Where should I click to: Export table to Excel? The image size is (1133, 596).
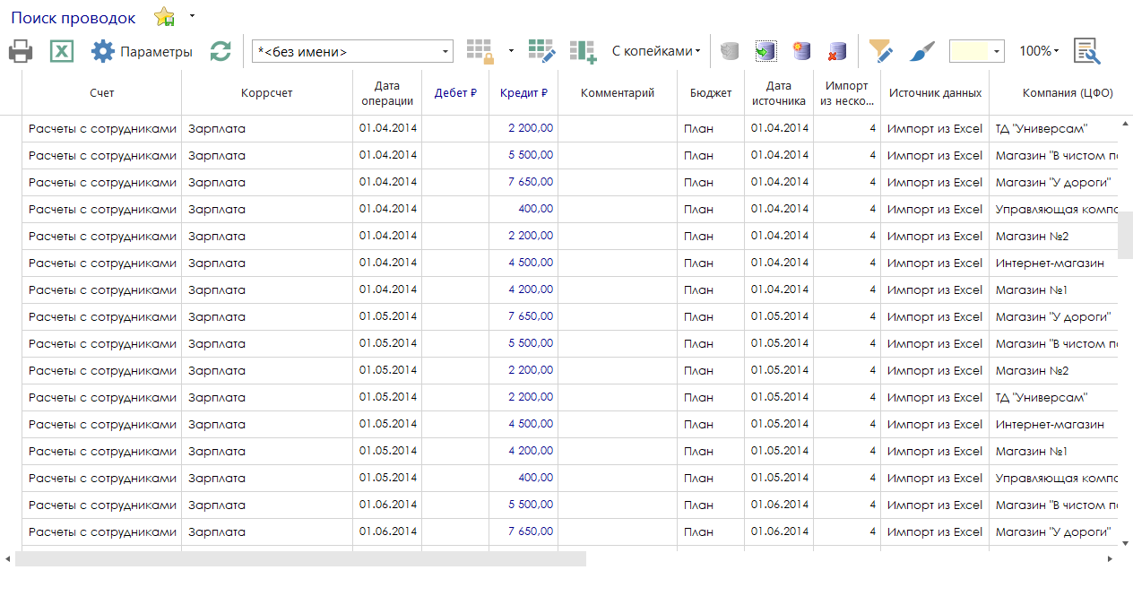click(x=60, y=51)
